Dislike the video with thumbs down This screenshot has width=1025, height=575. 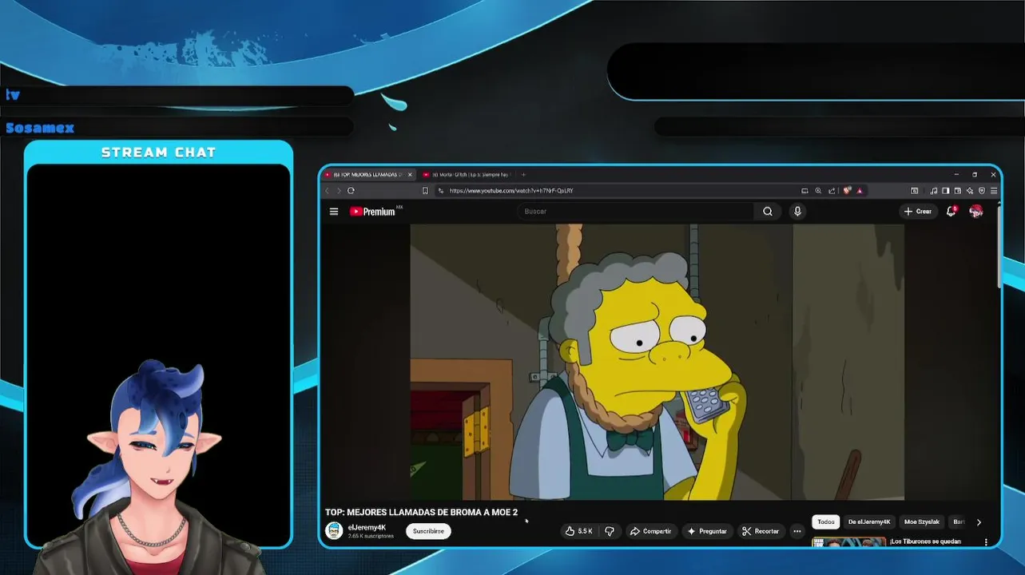610,531
